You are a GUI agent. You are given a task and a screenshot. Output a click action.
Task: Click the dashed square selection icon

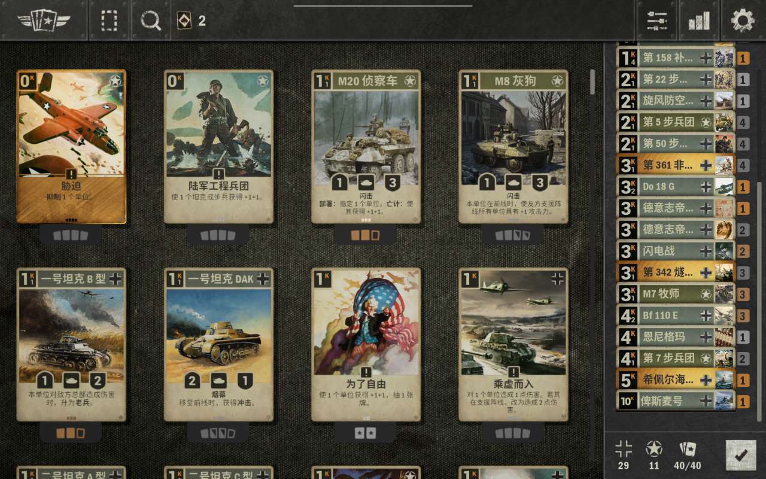(110, 21)
